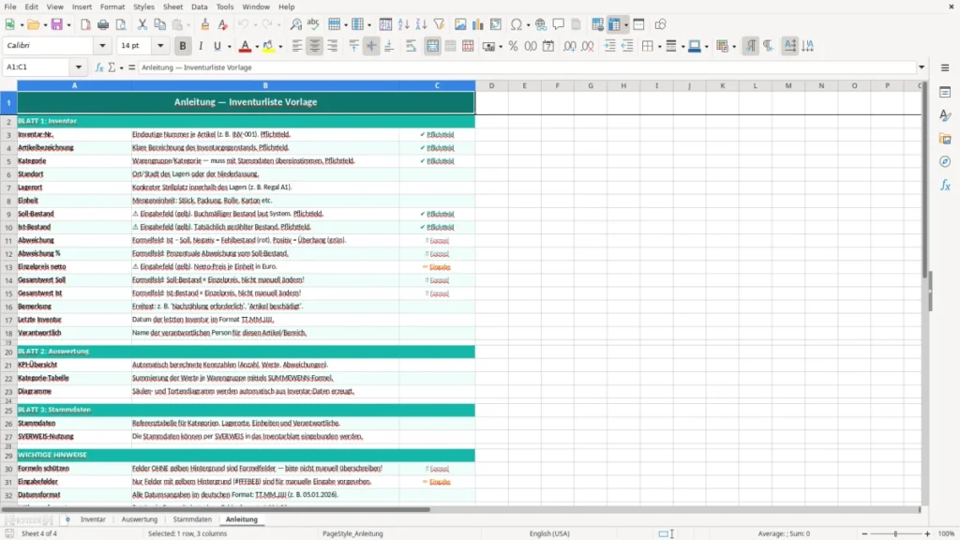Toggle right text alignment
This screenshot has height=540, width=960.
[x=333, y=46]
